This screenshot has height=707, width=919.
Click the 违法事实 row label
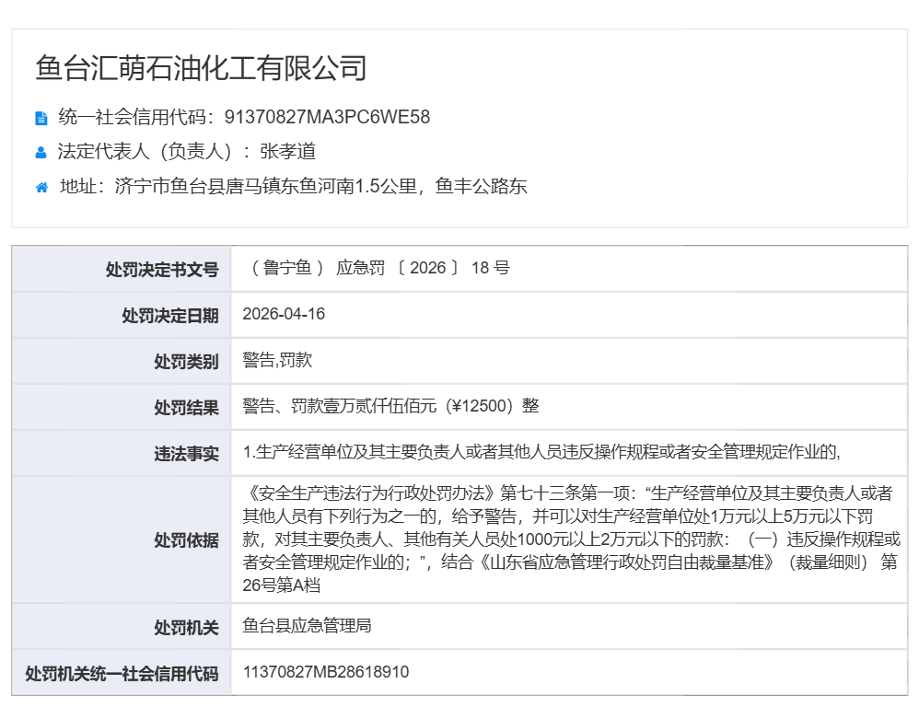(x=186, y=454)
